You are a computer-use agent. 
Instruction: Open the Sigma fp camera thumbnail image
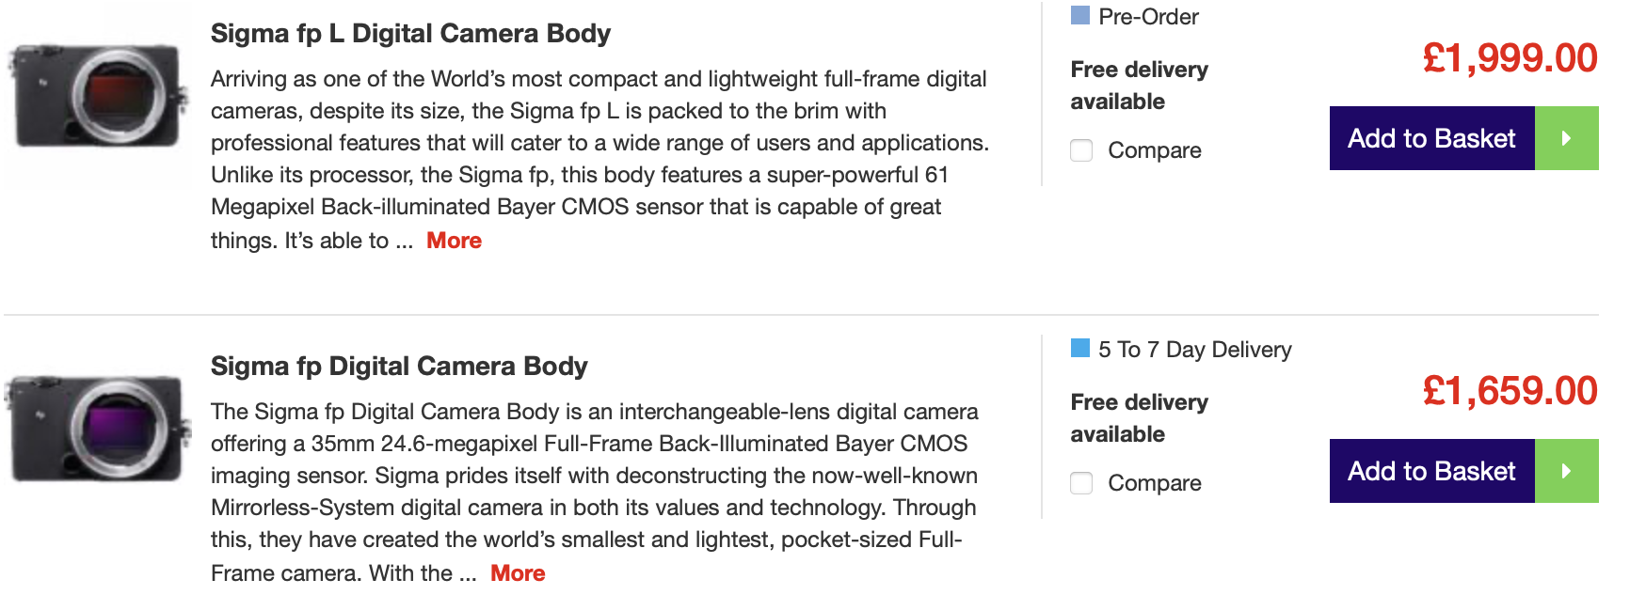[98, 429]
